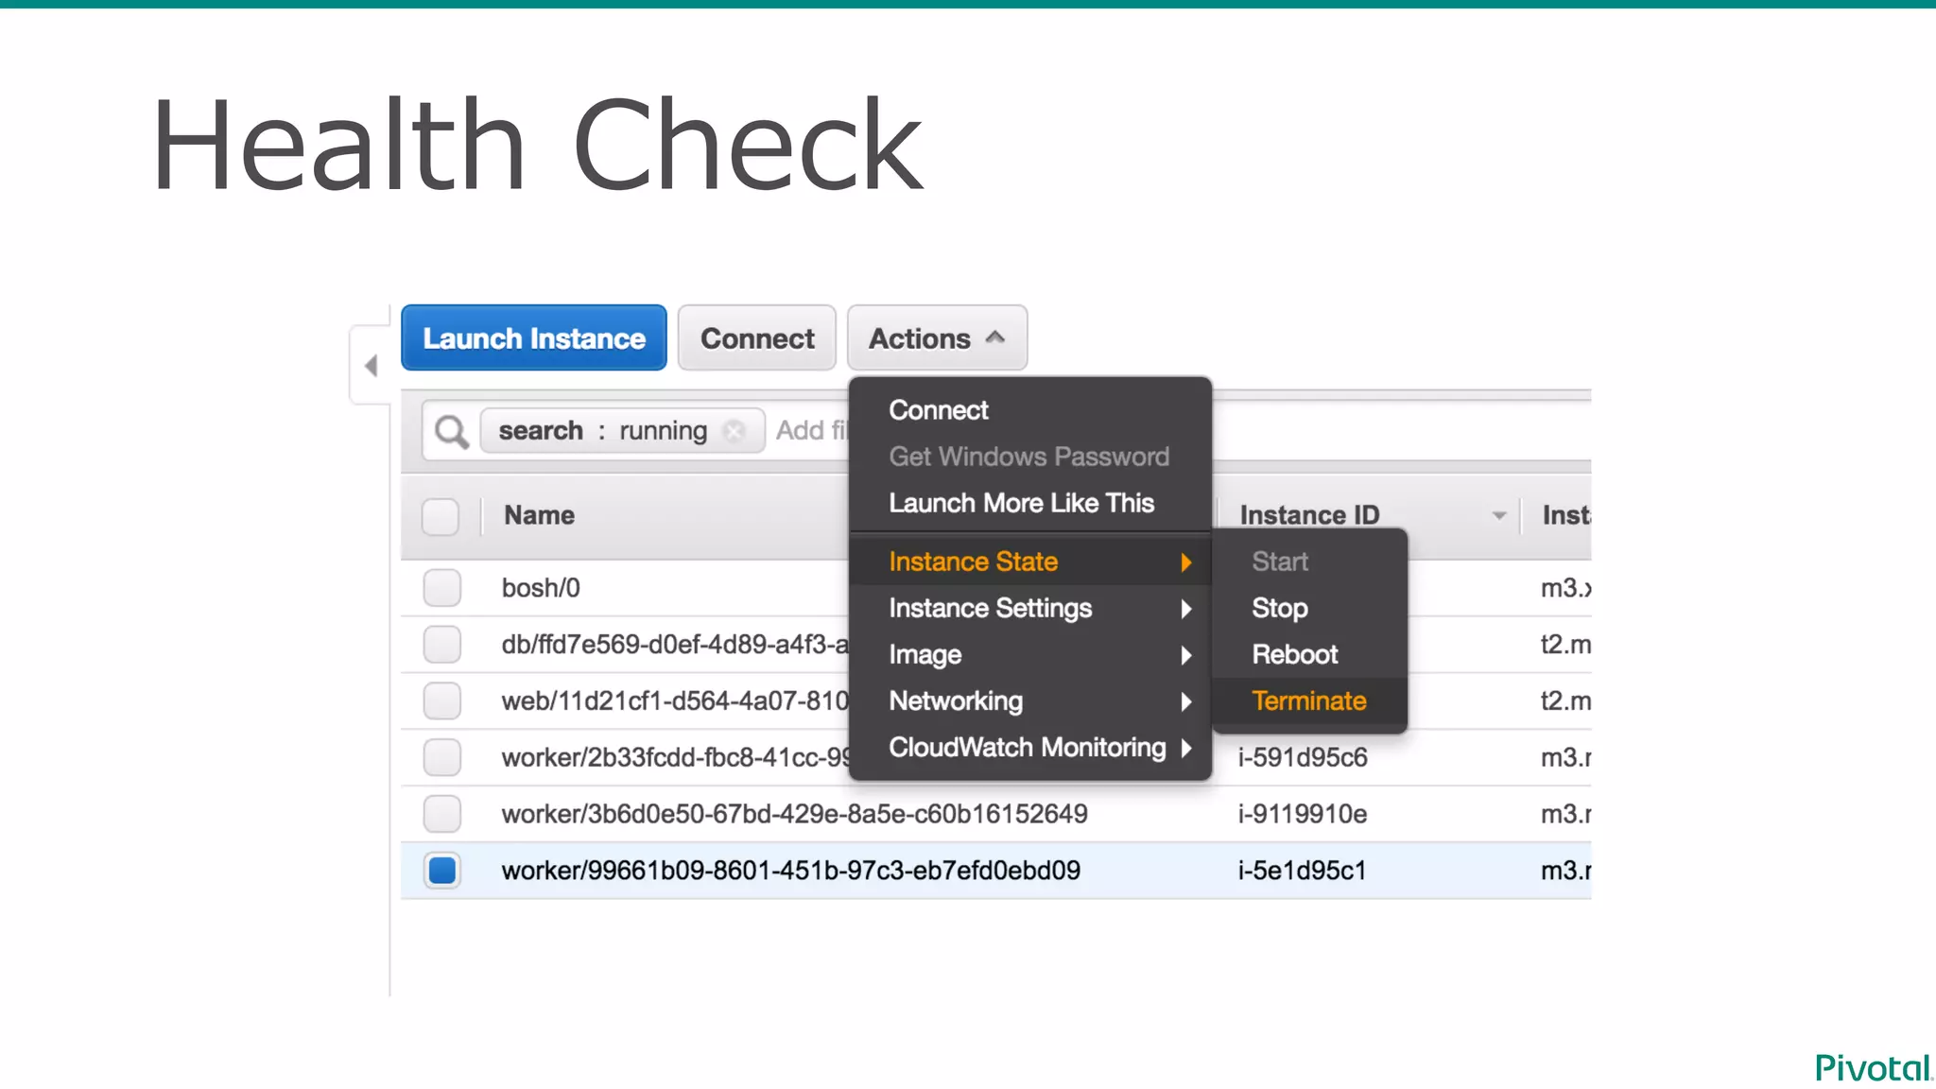
Task: Collapse the left sidebar arrow
Action: (372, 366)
